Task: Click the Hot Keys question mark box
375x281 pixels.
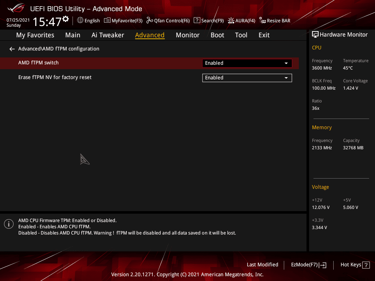Action: 366,265
